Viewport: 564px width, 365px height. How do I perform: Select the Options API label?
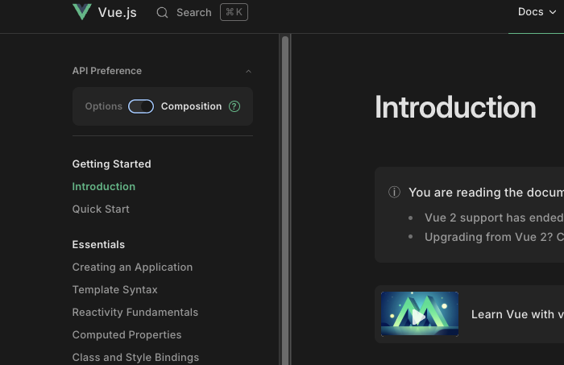pos(104,106)
